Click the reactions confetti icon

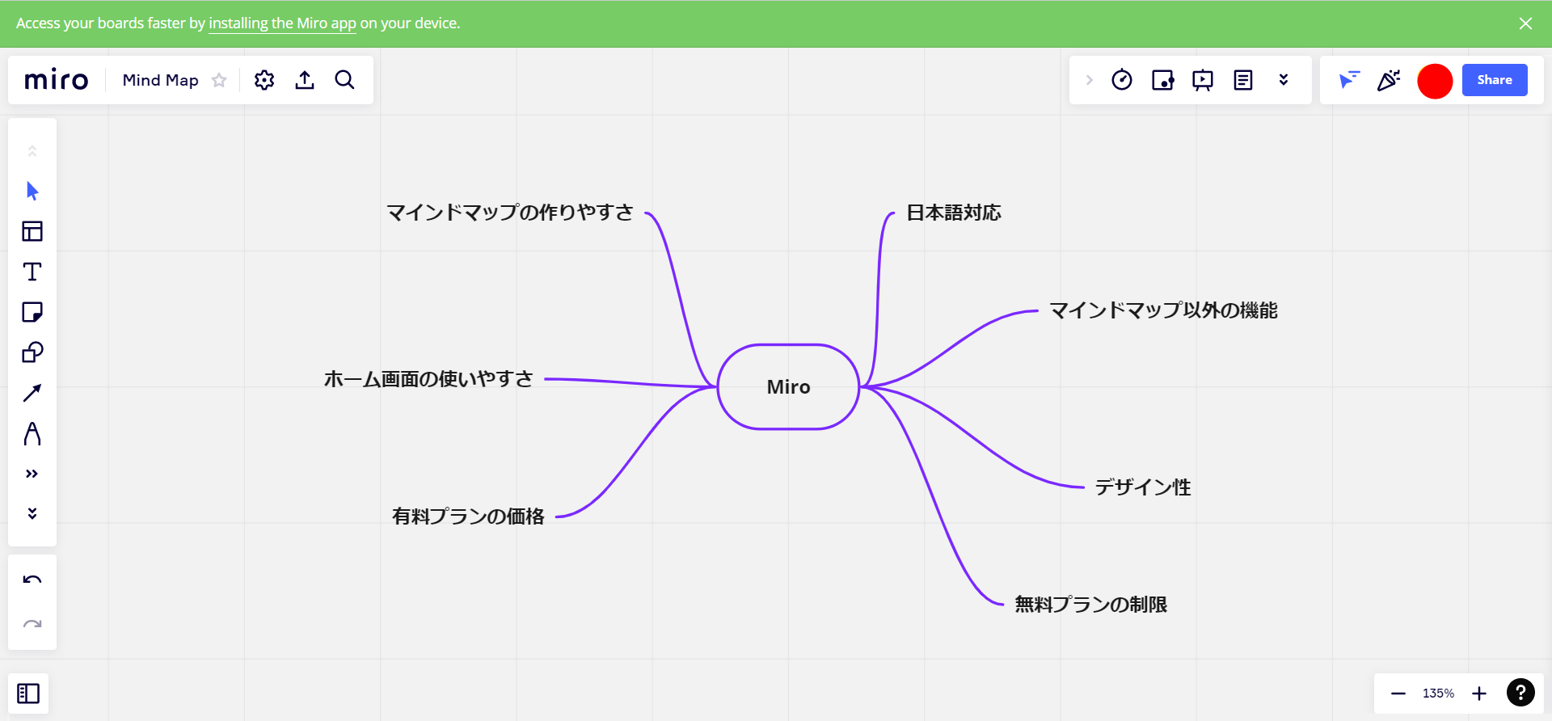pos(1390,80)
